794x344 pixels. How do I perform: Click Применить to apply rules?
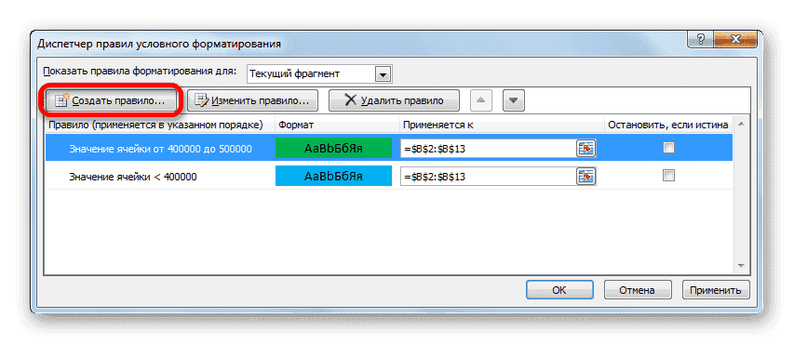tap(716, 290)
